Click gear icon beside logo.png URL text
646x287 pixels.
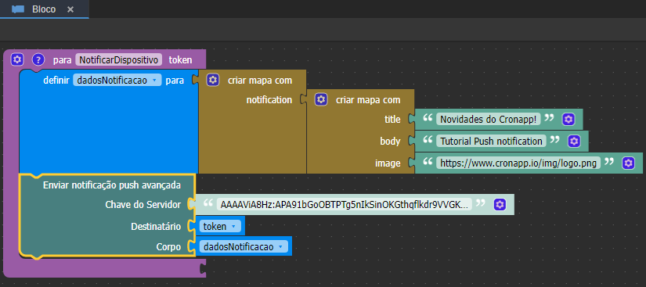click(x=628, y=163)
